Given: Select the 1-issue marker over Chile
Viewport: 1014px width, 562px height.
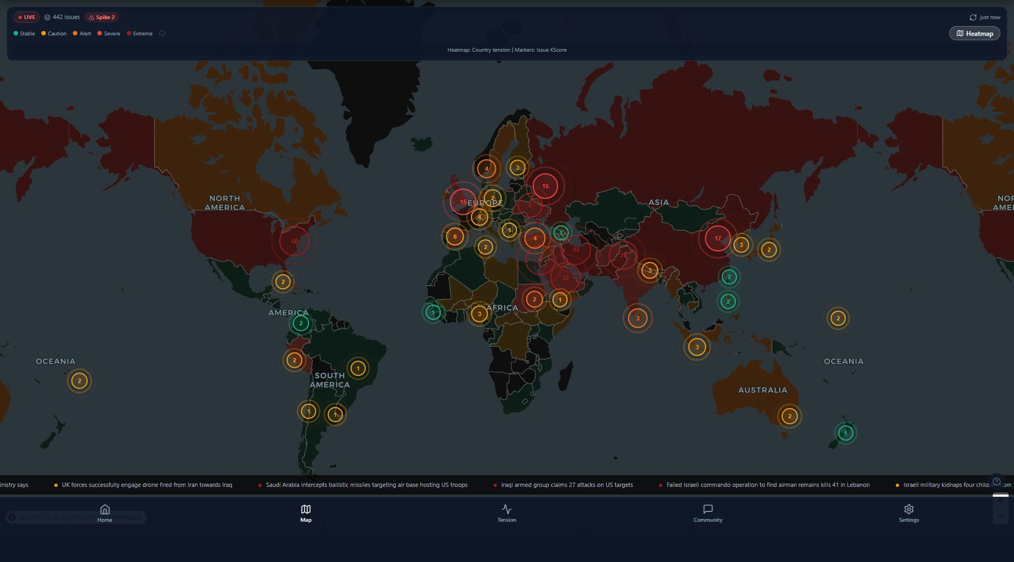Looking at the screenshot, I should coord(309,411).
